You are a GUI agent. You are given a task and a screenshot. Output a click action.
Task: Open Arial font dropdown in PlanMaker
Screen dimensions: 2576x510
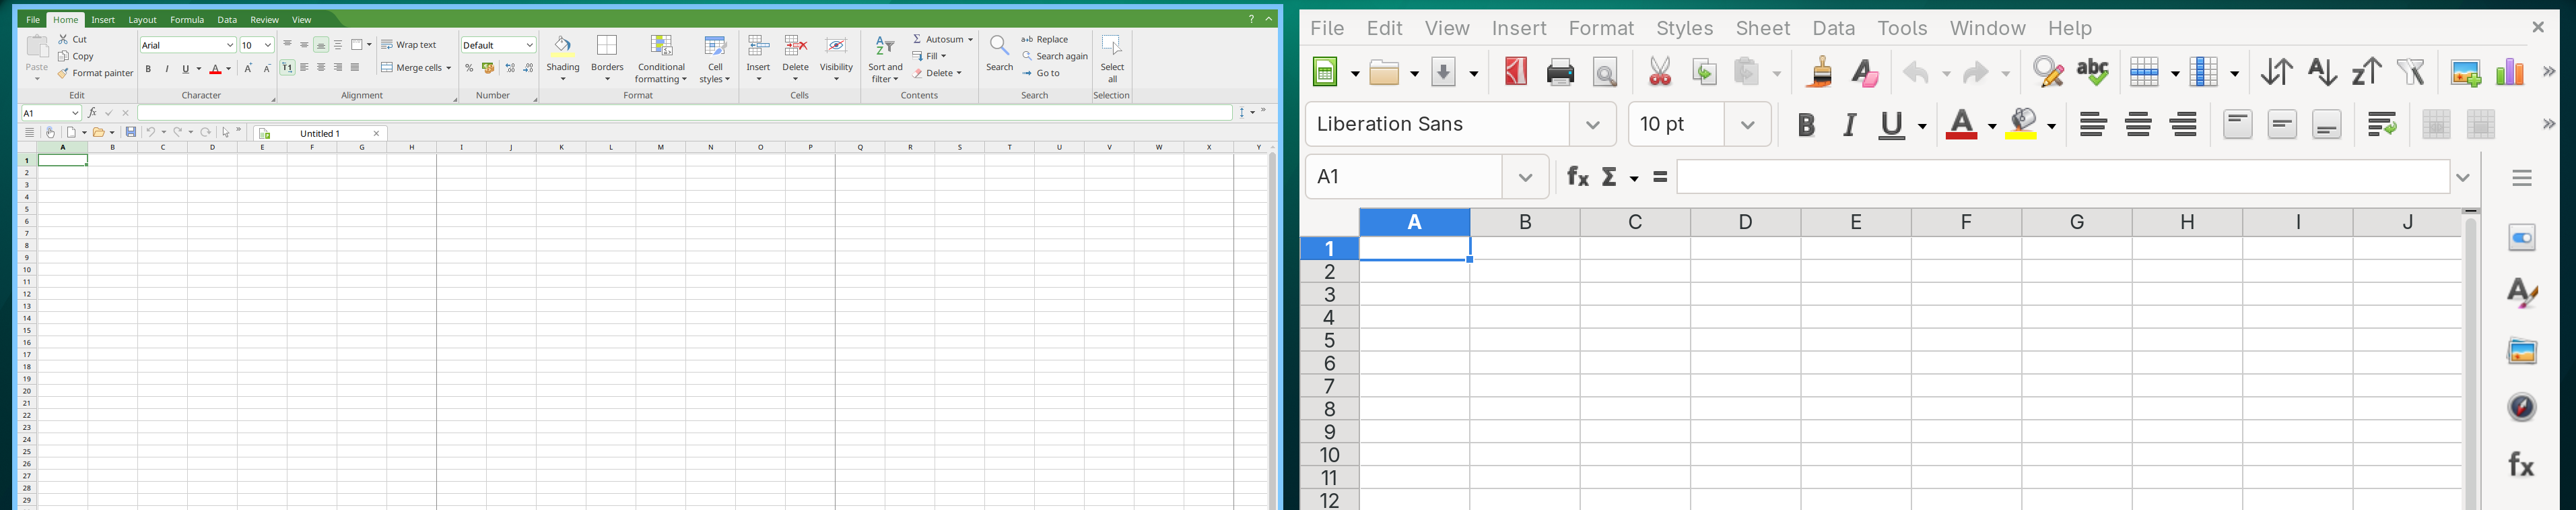point(230,45)
